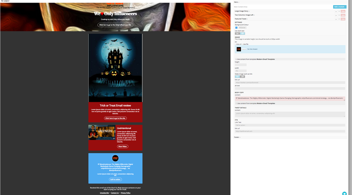Select the Use file radio option
The width and height of the screenshot is (352, 195).
click(x=242, y=44)
